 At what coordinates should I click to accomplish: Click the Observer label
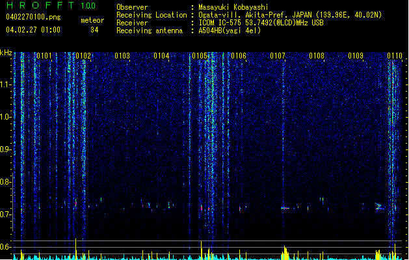coord(132,7)
